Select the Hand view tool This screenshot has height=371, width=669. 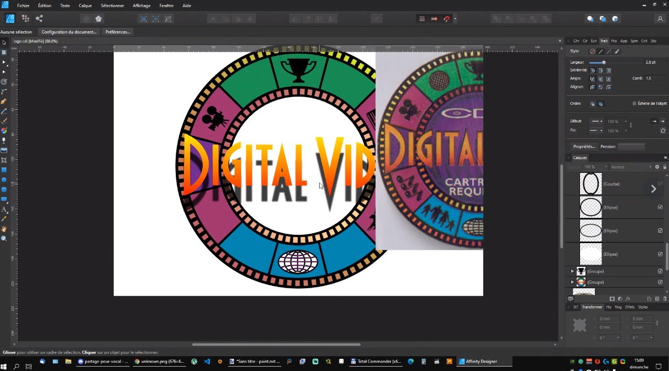click(x=4, y=229)
